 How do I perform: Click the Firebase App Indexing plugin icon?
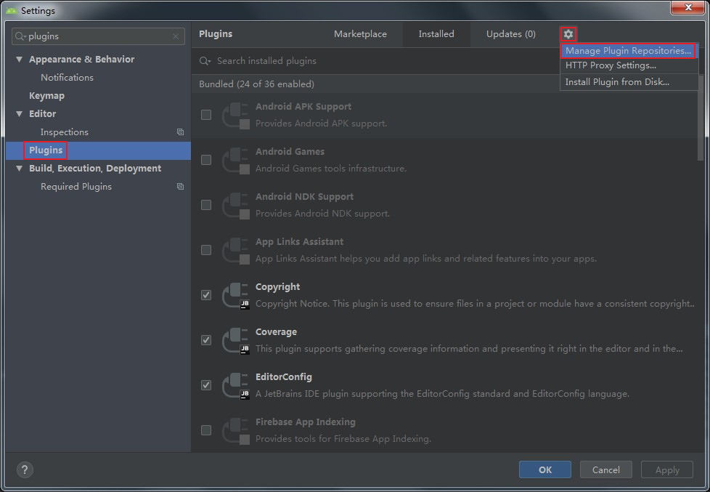point(236,430)
